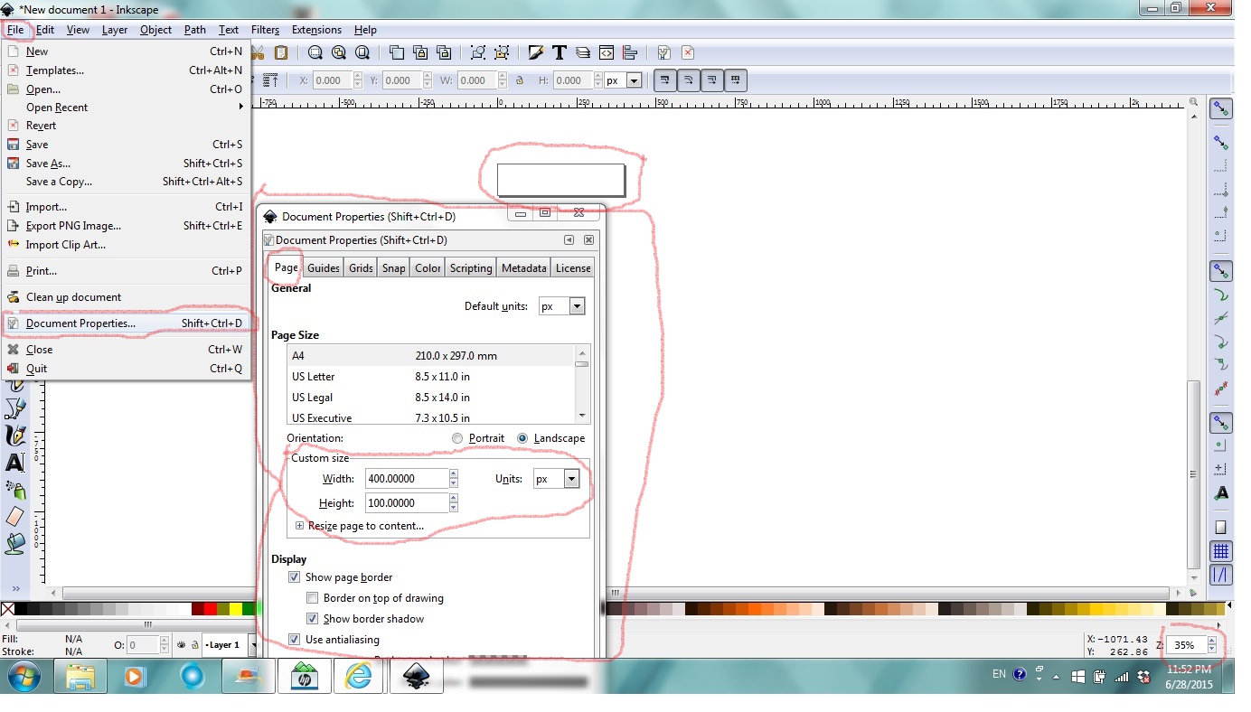The image size is (1251, 712).
Task: Open the Fill and Stroke dialog icon
Action: [x=536, y=52]
